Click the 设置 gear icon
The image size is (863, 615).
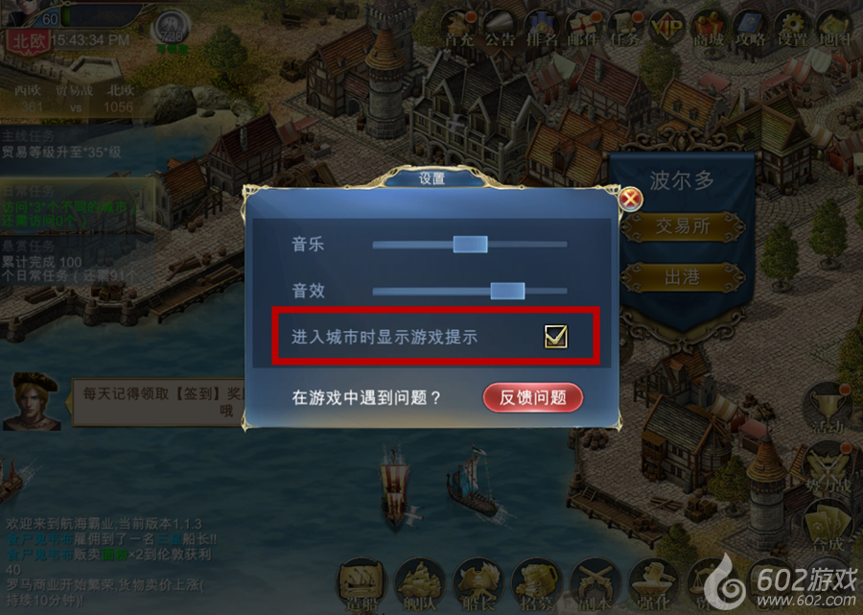791,28
